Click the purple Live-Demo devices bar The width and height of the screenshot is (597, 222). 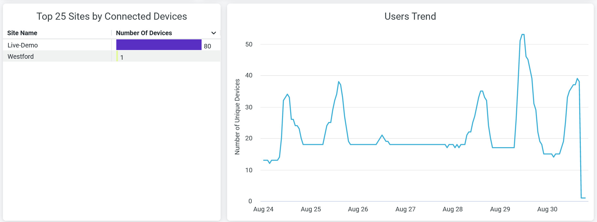click(x=159, y=45)
